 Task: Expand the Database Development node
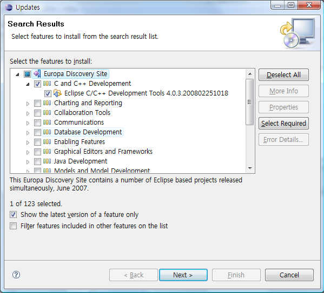click(28, 133)
